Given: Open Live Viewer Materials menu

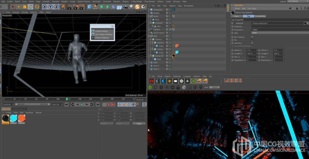Looking at the screenshot, I should tap(177, 76).
